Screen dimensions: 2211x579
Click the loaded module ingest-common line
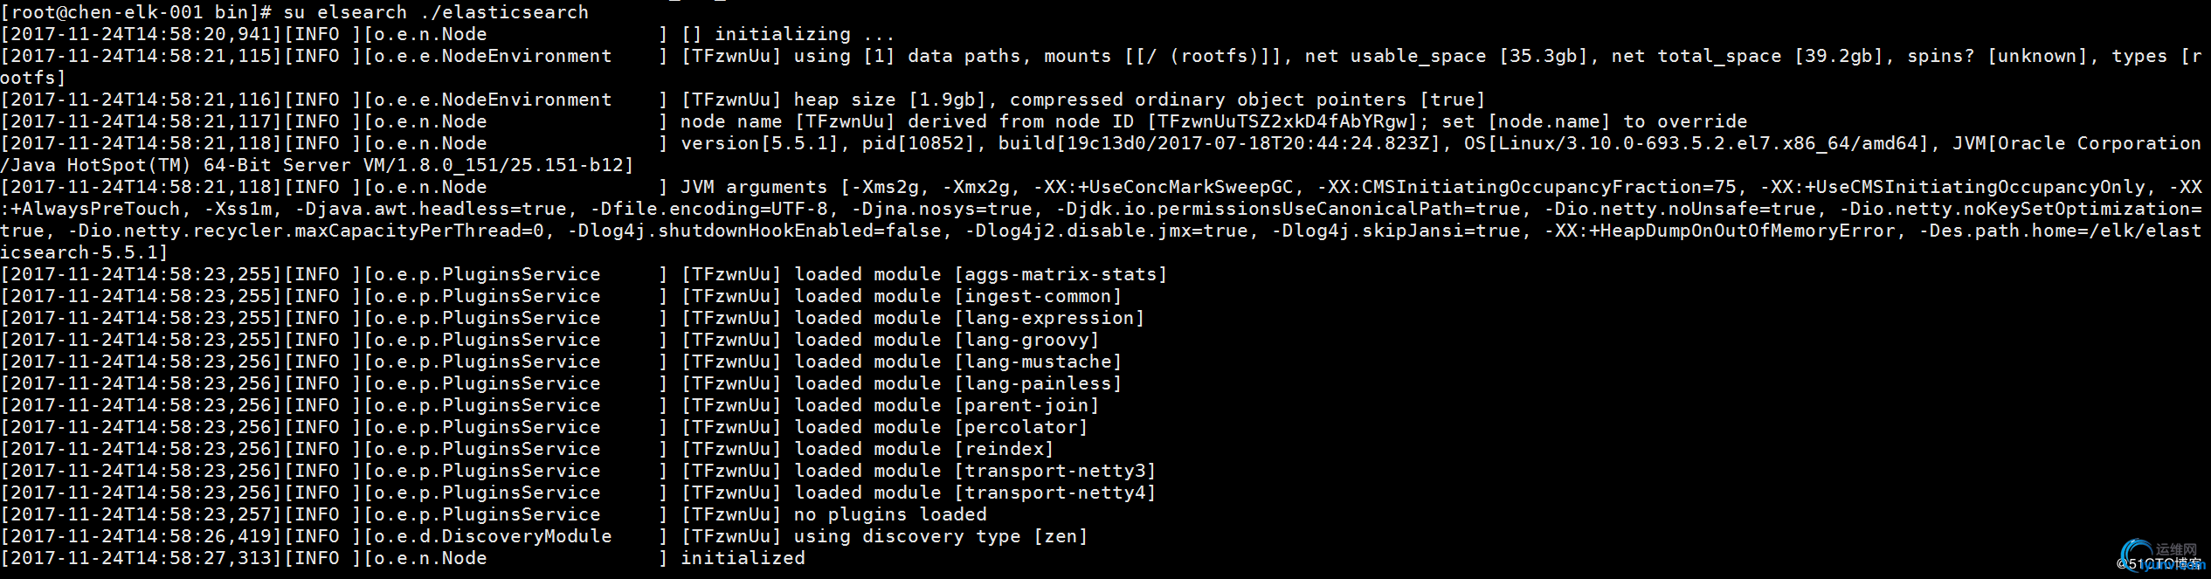coord(562,296)
